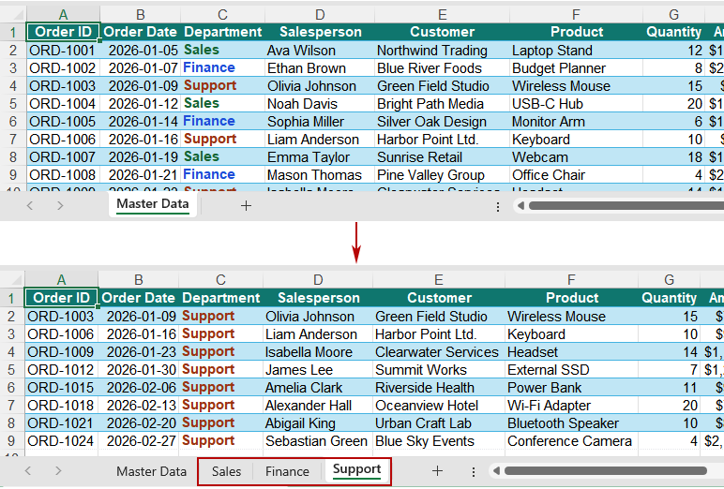Select date cell 2026-02-13
This screenshot has width=724, height=489.
tap(139, 406)
